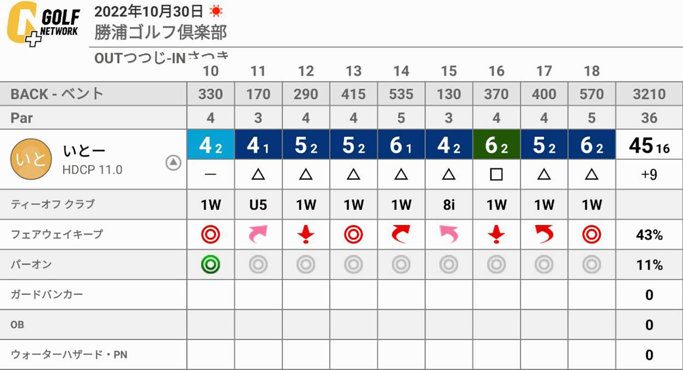Image resolution: width=683 pixels, height=370 pixels.
Task: Click the 8i tee-off club on hole 15
Action: [x=448, y=205]
